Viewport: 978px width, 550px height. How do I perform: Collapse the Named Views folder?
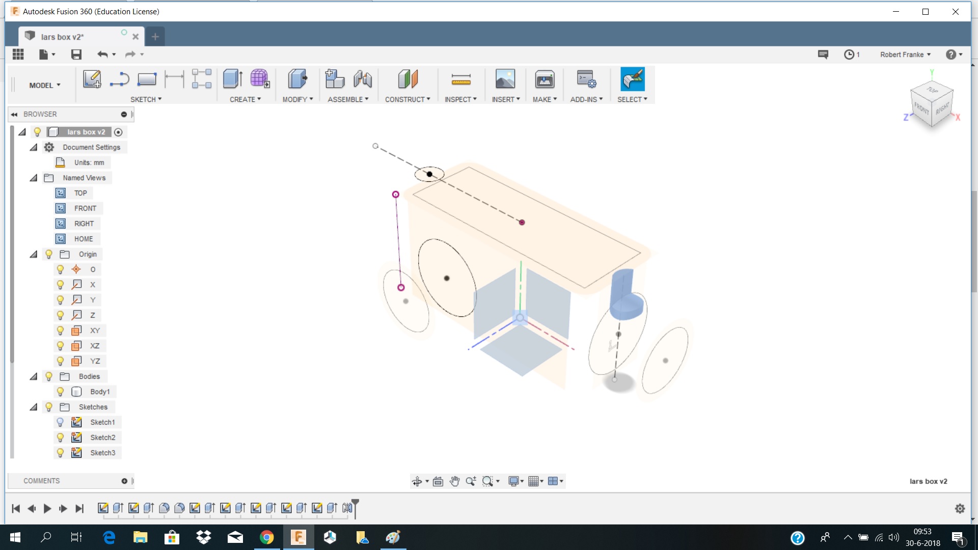(x=34, y=177)
